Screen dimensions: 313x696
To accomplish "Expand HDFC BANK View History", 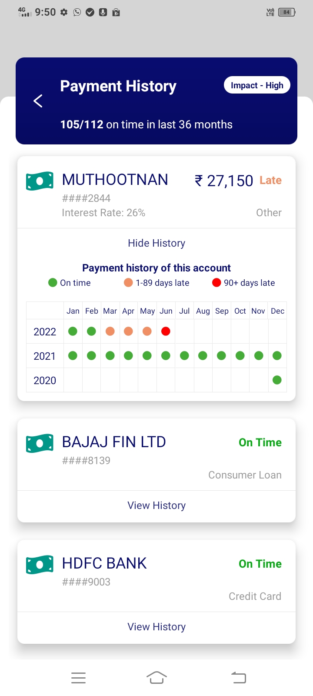I will point(156,627).
